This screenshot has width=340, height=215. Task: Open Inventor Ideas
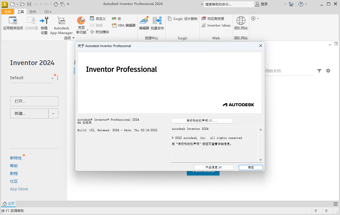click(216, 25)
